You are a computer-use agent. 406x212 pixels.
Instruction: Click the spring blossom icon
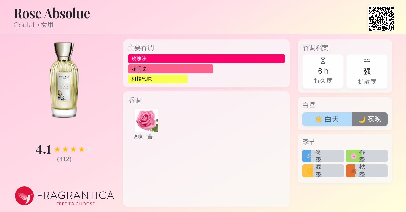click(353, 156)
